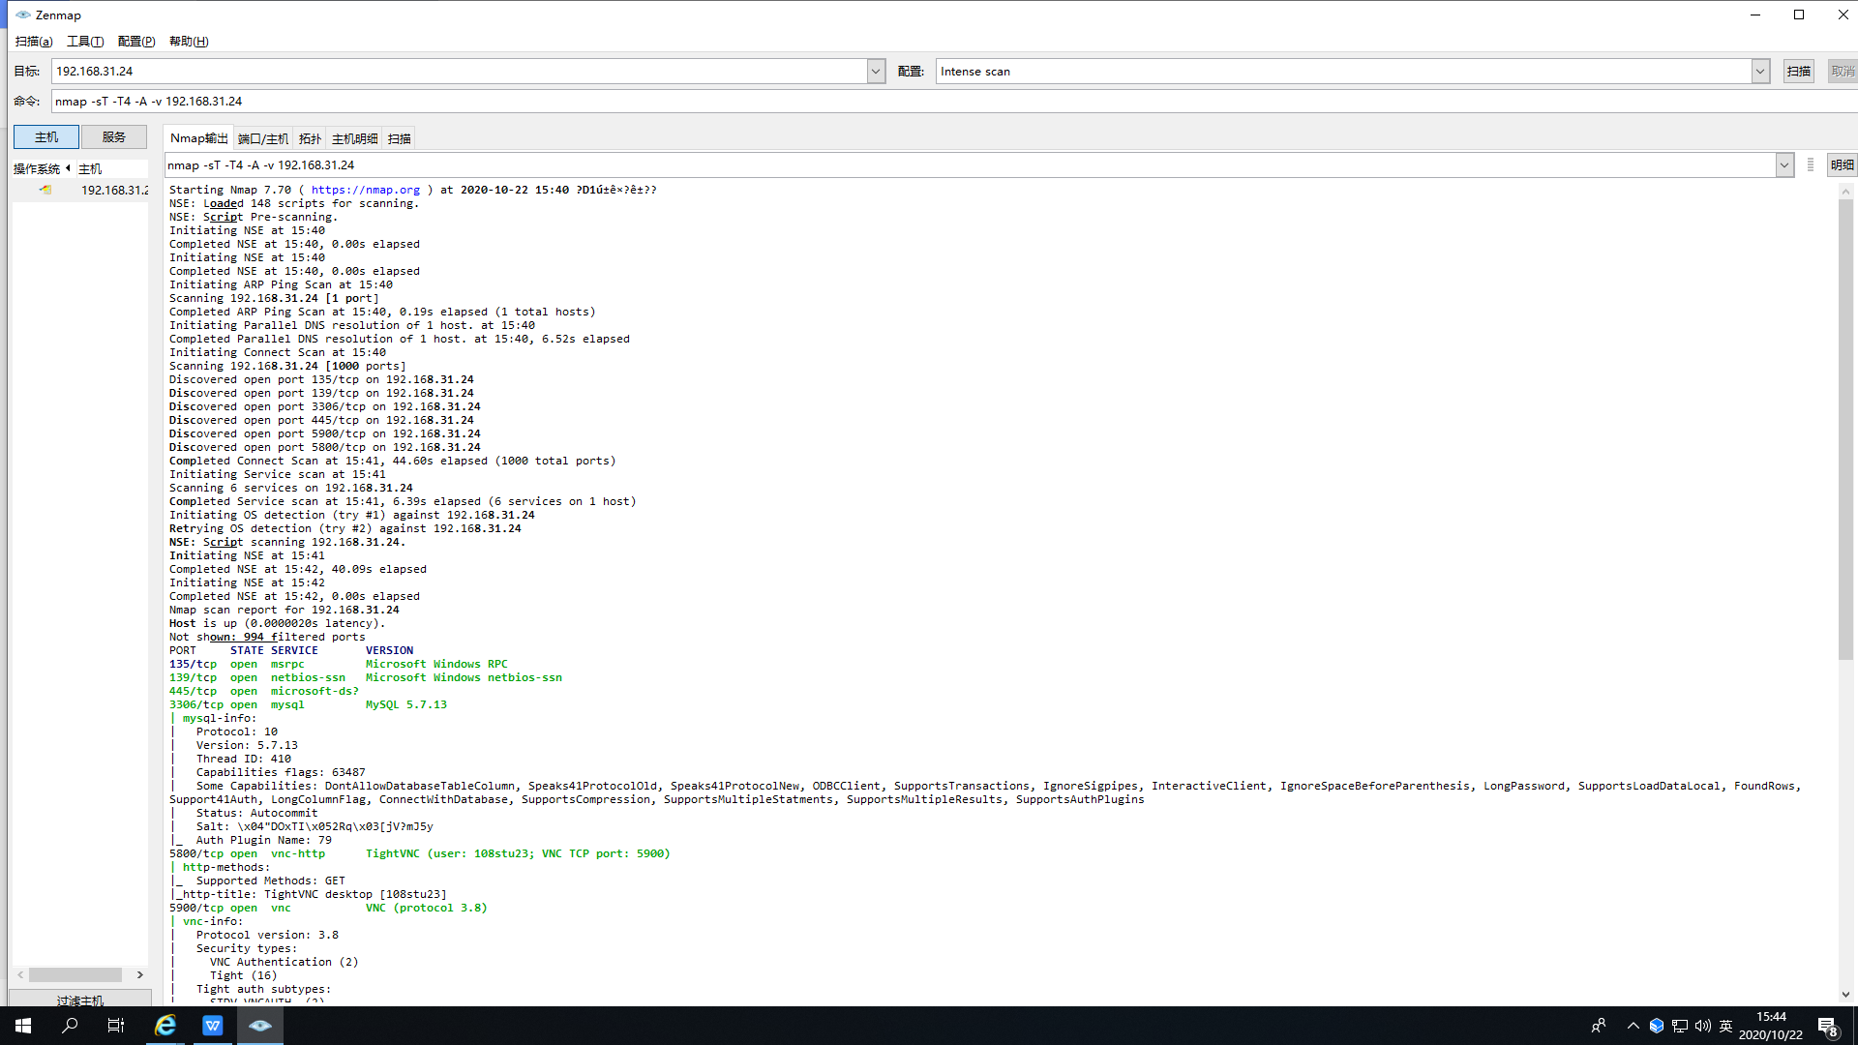Click the taskbar search magnifier icon

(x=70, y=1026)
